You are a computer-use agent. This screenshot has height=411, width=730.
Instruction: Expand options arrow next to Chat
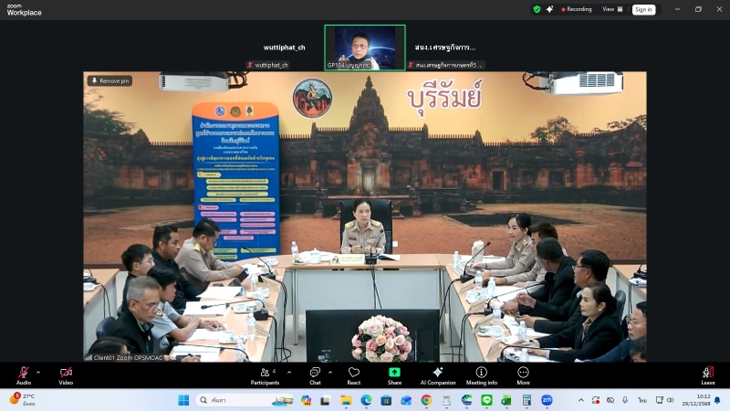(x=330, y=373)
